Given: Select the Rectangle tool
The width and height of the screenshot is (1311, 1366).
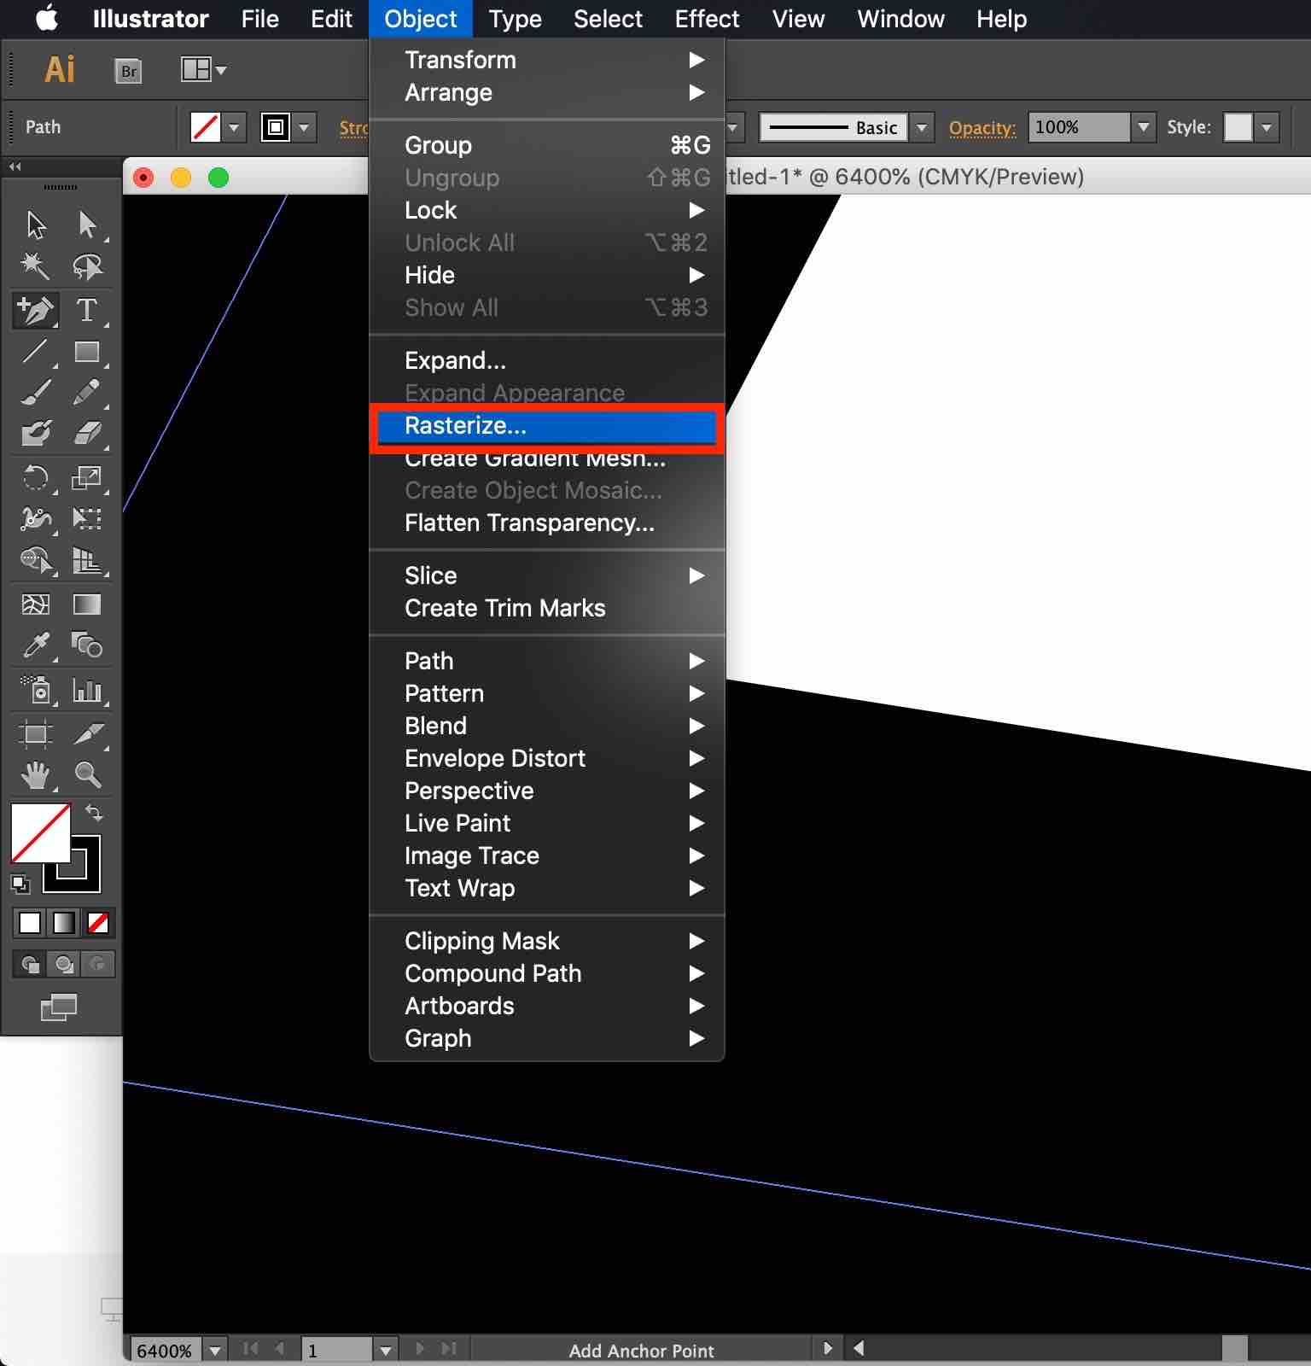Looking at the screenshot, I should 87,352.
